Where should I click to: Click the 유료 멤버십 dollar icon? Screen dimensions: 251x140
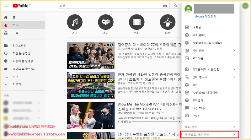point(187,35)
